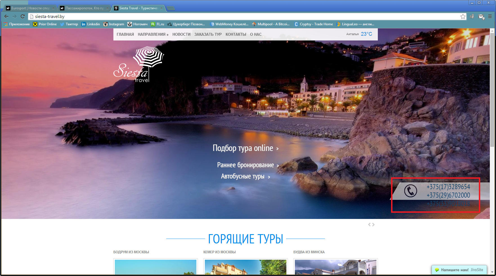Close the Eurosport tab

pos(53,8)
